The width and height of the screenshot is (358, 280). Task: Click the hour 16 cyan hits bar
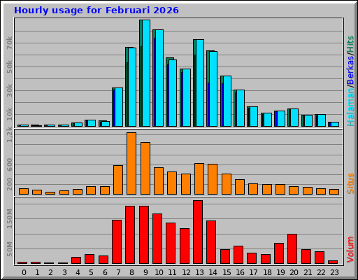point(241,108)
